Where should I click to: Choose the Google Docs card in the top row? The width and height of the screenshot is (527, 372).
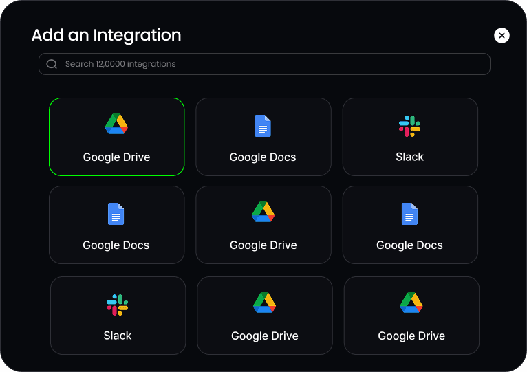coord(263,137)
